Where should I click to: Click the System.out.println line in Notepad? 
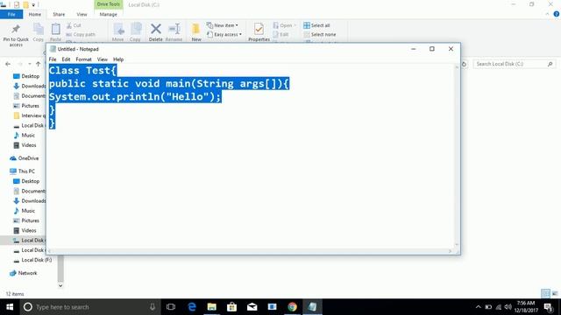135,97
